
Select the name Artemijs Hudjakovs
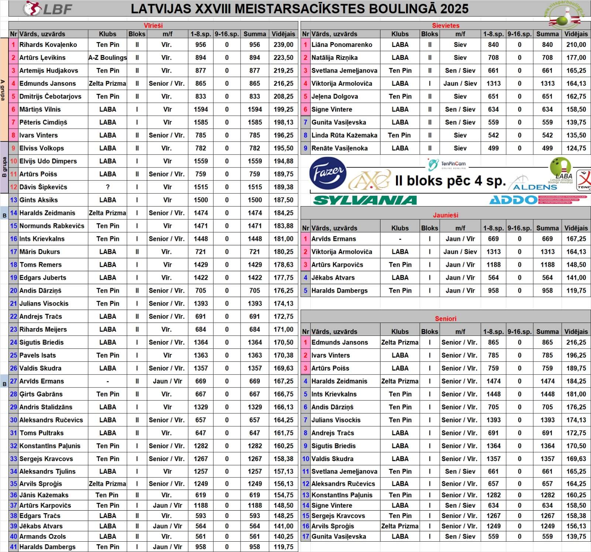(x=49, y=71)
